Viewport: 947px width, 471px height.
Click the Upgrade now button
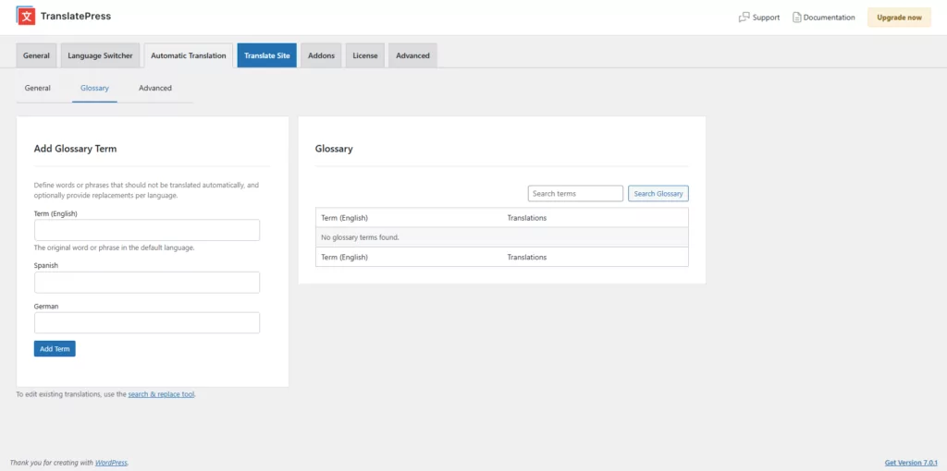(x=899, y=18)
